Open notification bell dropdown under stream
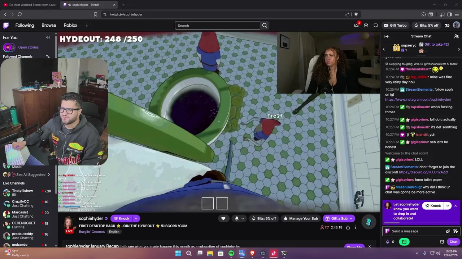 (x=239, y=218)
